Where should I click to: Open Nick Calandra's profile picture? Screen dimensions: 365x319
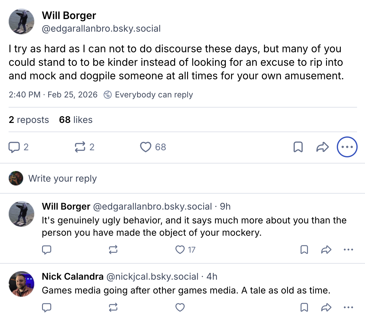point(21,284)
